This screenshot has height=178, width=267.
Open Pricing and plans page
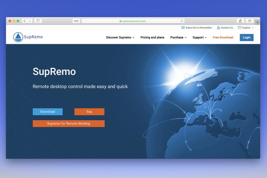point(152,37)
